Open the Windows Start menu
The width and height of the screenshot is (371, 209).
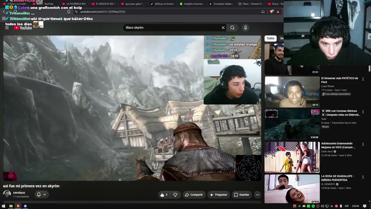[4, 206]
